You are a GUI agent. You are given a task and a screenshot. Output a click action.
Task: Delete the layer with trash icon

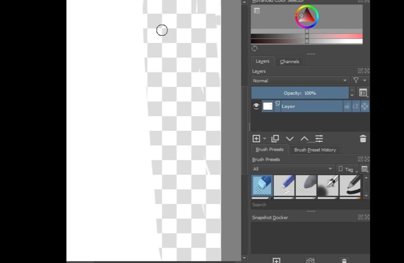point(363,139)
